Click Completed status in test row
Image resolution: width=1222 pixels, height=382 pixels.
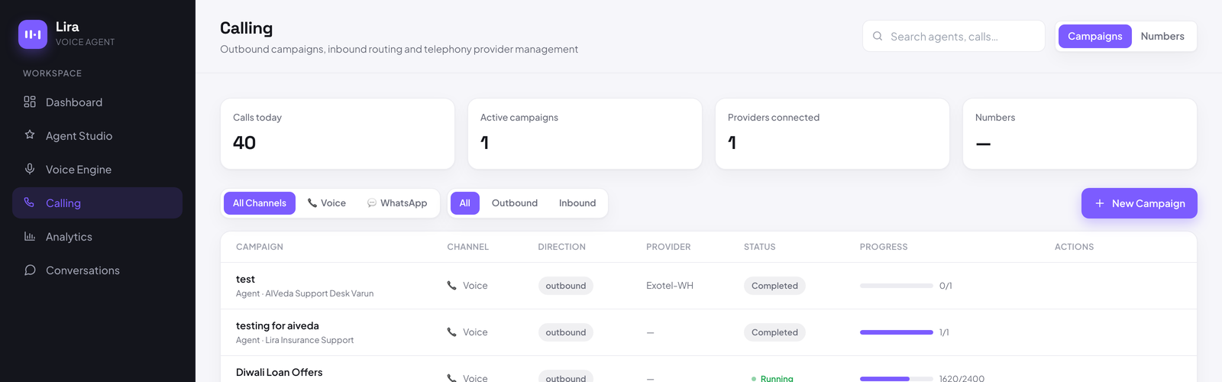(x=774, y=286)
